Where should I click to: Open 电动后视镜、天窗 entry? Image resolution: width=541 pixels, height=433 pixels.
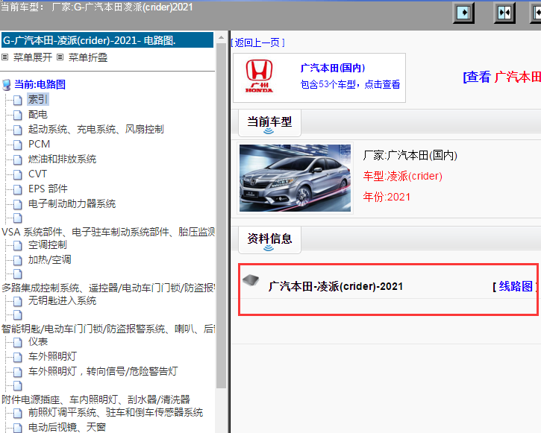click(67, 427)
